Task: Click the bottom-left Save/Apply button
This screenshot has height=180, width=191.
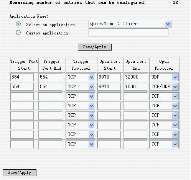Action: (20, 173)
